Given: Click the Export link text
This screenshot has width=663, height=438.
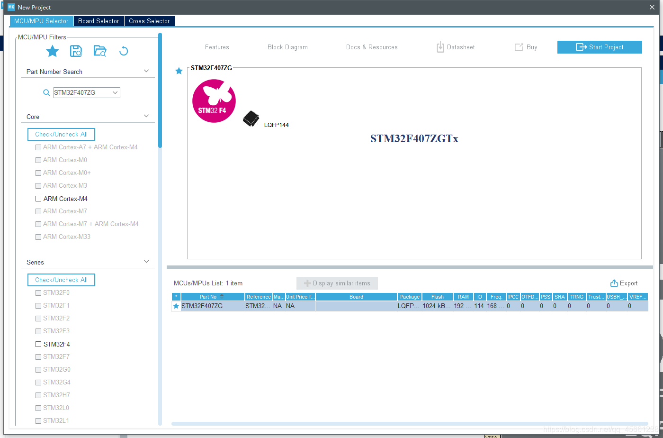Looking at the screenshot, I should 629,283.
